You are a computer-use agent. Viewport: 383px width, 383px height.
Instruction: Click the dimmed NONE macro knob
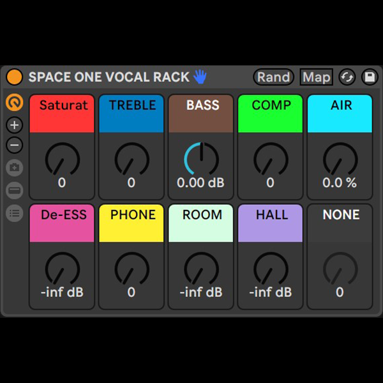340,269
